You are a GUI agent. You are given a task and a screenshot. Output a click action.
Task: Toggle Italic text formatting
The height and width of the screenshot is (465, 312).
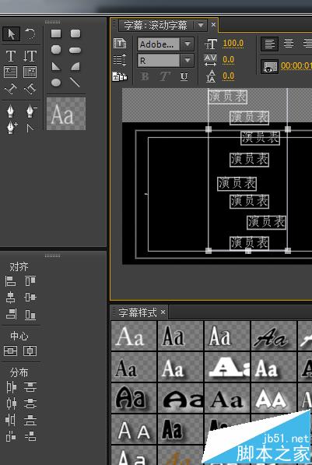click(164, 77)
